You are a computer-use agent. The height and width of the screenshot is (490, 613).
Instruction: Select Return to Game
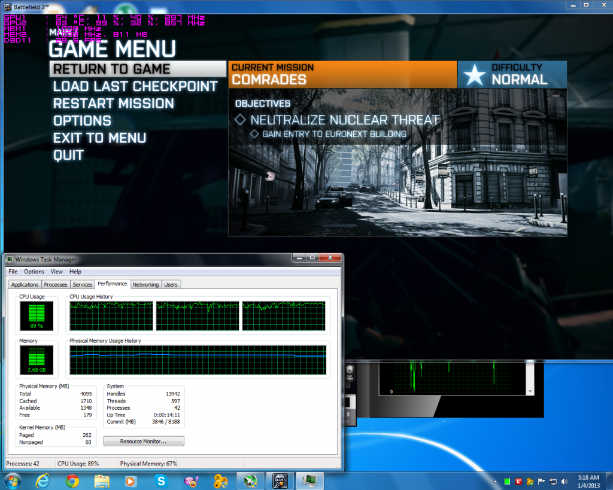(x=138, y=69)
